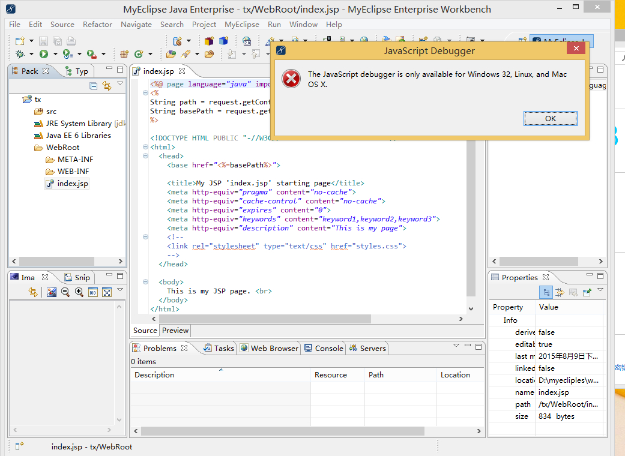Click OK in the JavaScript Debugger dialog

point(550,119)
